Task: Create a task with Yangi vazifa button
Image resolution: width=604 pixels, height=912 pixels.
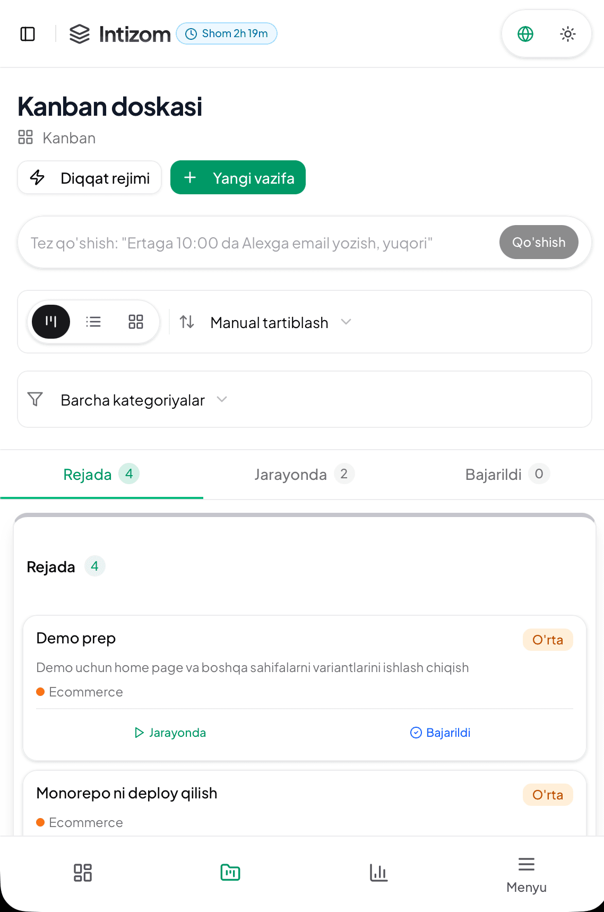Action: (238, 177)
